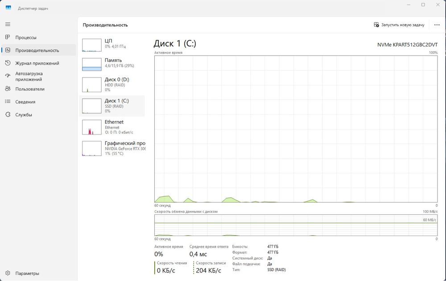Click the Активное время graph area

click(x=296, y=129)
